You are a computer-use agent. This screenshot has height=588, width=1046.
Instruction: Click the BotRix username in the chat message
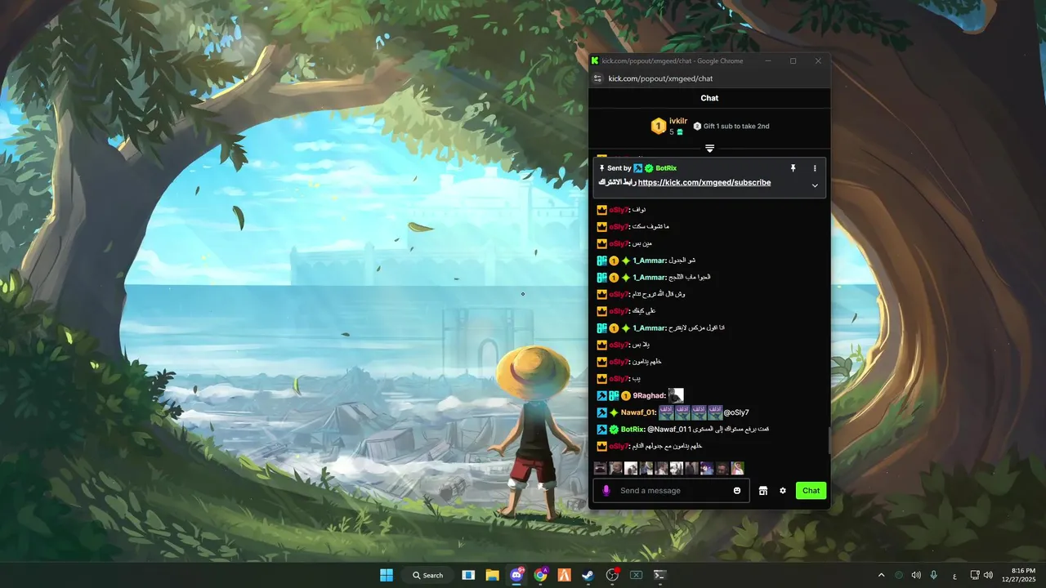[x=633, y=430]
